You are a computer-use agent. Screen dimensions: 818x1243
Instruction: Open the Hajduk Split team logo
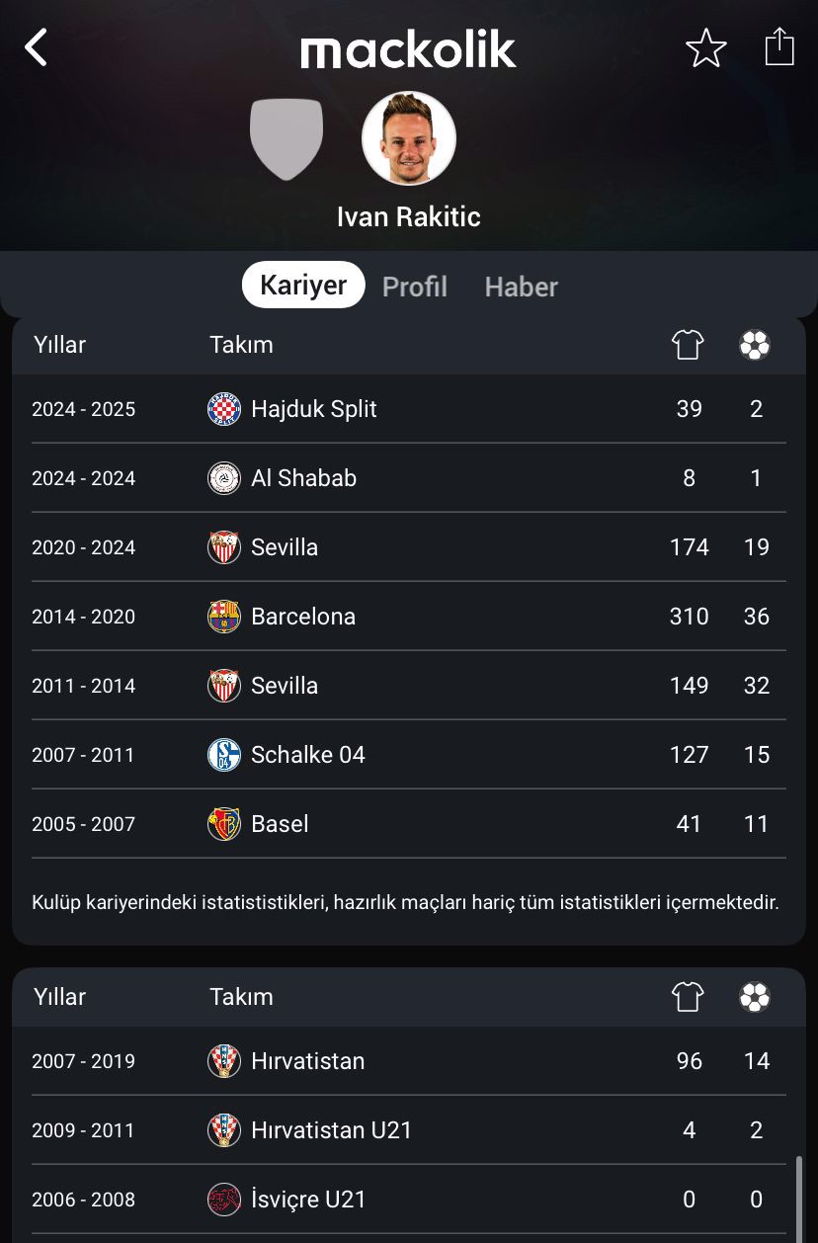[x=224, y=409]
